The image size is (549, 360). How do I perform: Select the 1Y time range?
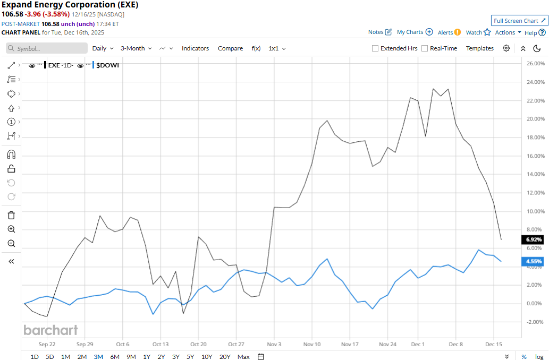(x=147, y=356)
